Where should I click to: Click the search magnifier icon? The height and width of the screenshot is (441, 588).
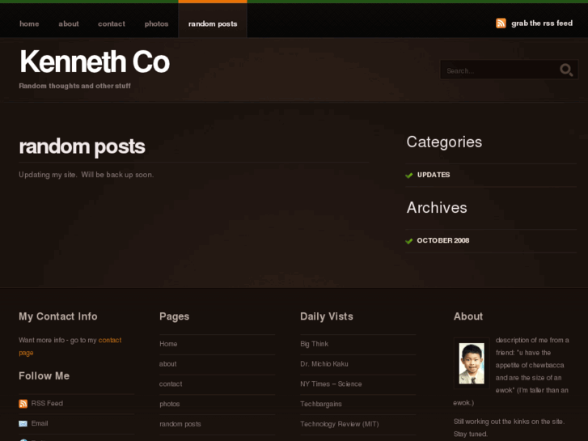click(x=566, y=70)
